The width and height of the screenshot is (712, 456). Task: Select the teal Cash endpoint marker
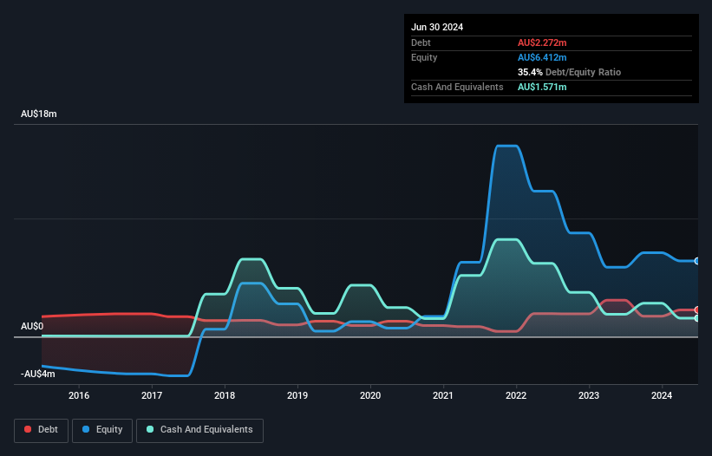click(696, 318)
